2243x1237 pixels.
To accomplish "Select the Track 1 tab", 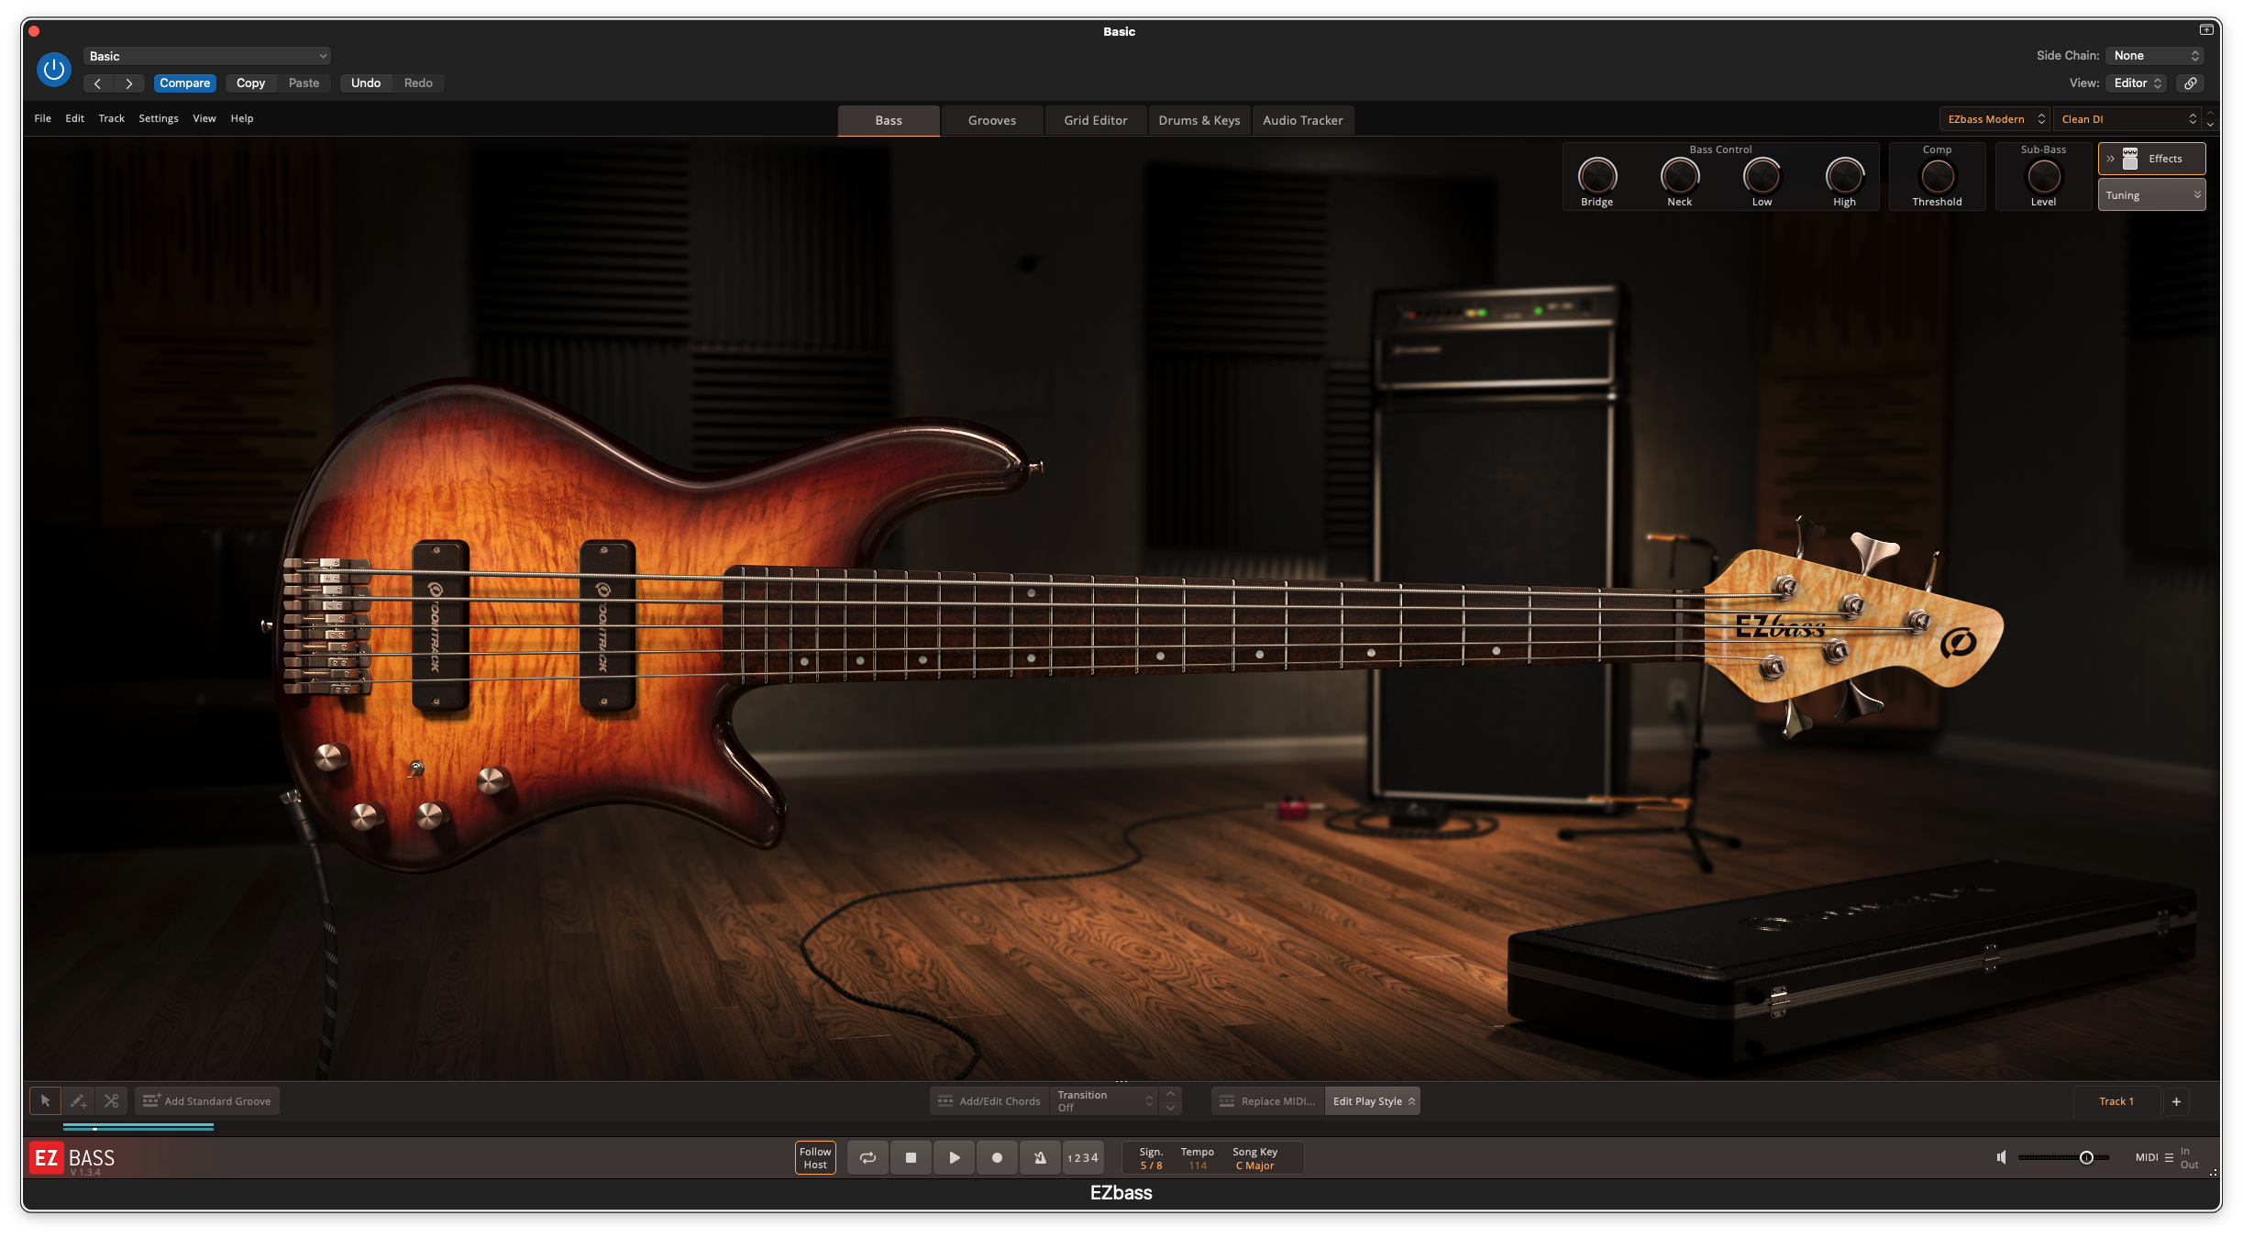I will click(2116, 1101).
